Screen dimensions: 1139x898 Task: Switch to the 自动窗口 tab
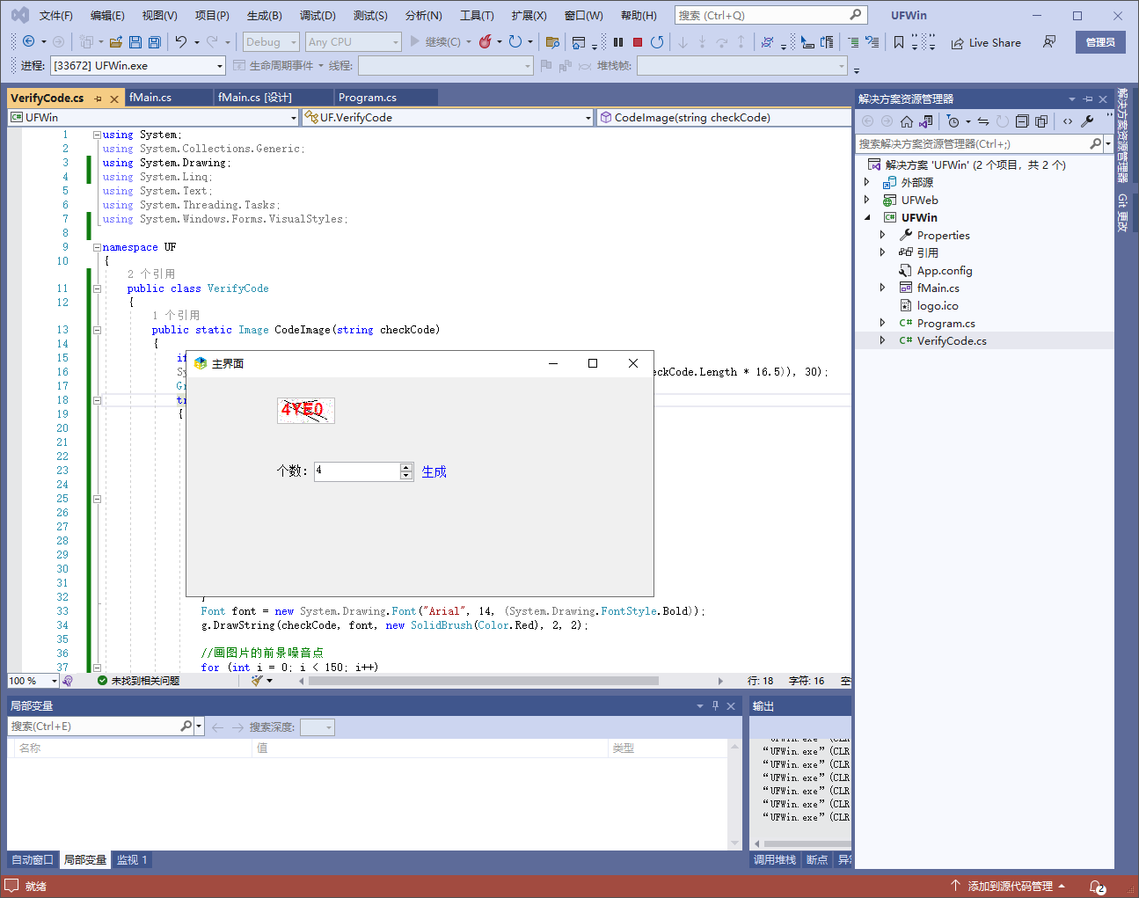(x=33, y=859)
